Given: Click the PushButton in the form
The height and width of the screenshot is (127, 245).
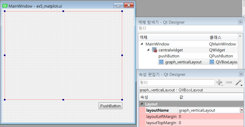Looking at the screenshot, I should click(x=111, y=106).
